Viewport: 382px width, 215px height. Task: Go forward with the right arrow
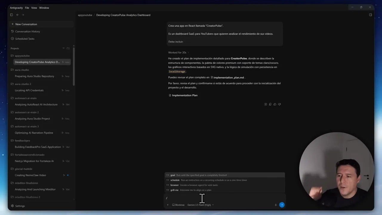(x=23, y=15)
